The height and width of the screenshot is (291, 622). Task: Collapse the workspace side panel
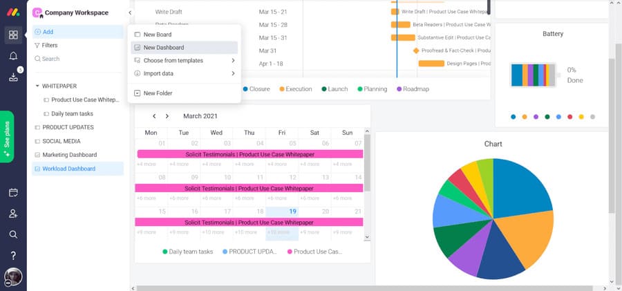coord(130,13)
